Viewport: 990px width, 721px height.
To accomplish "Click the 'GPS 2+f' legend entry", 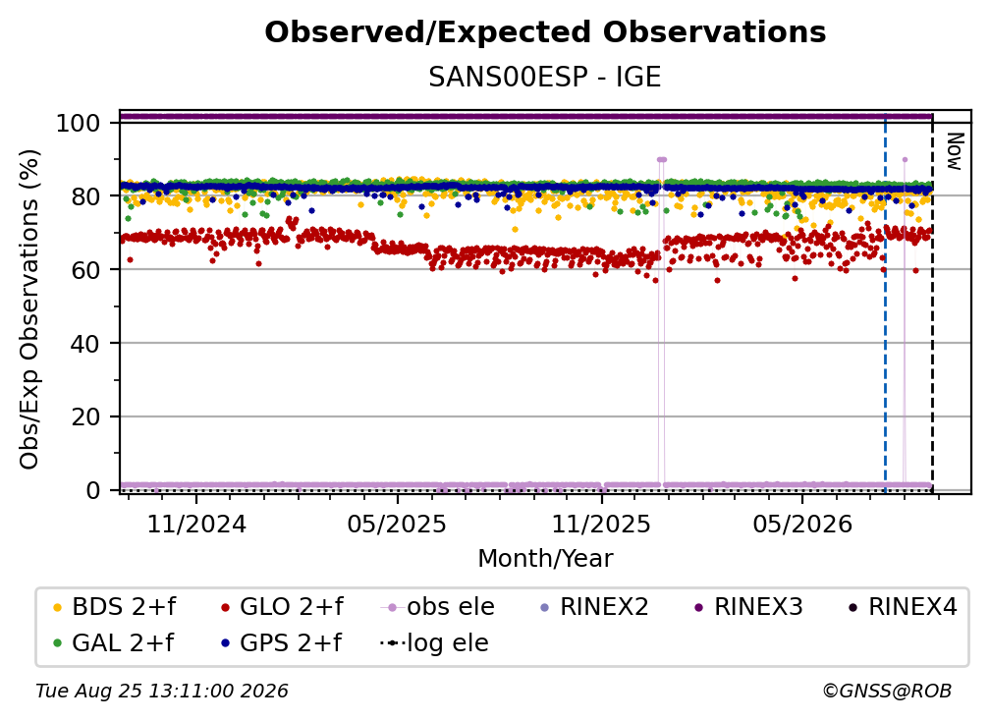I will coord(281,642).
